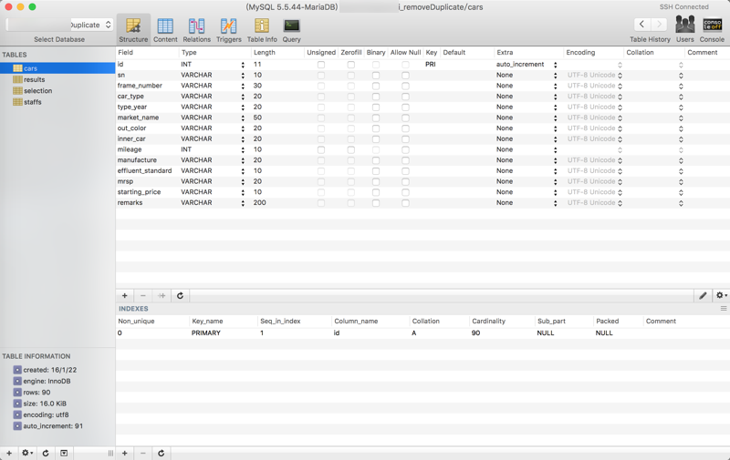
Task: Go forward in Table History
Action: click(x=659, y=25)
